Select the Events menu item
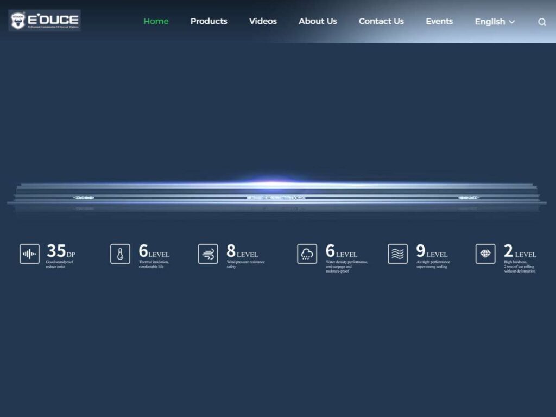This screenshot has height=417, width=556. click(x=439, y=21)
